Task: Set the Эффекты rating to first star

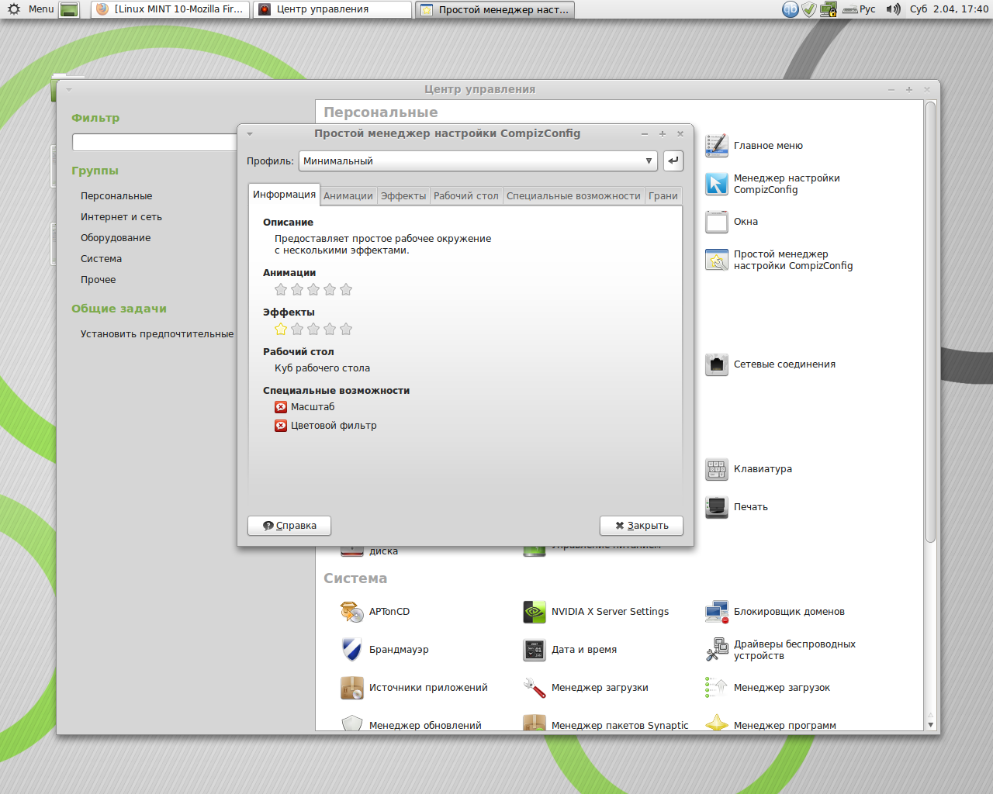Action: pos(281,330)
